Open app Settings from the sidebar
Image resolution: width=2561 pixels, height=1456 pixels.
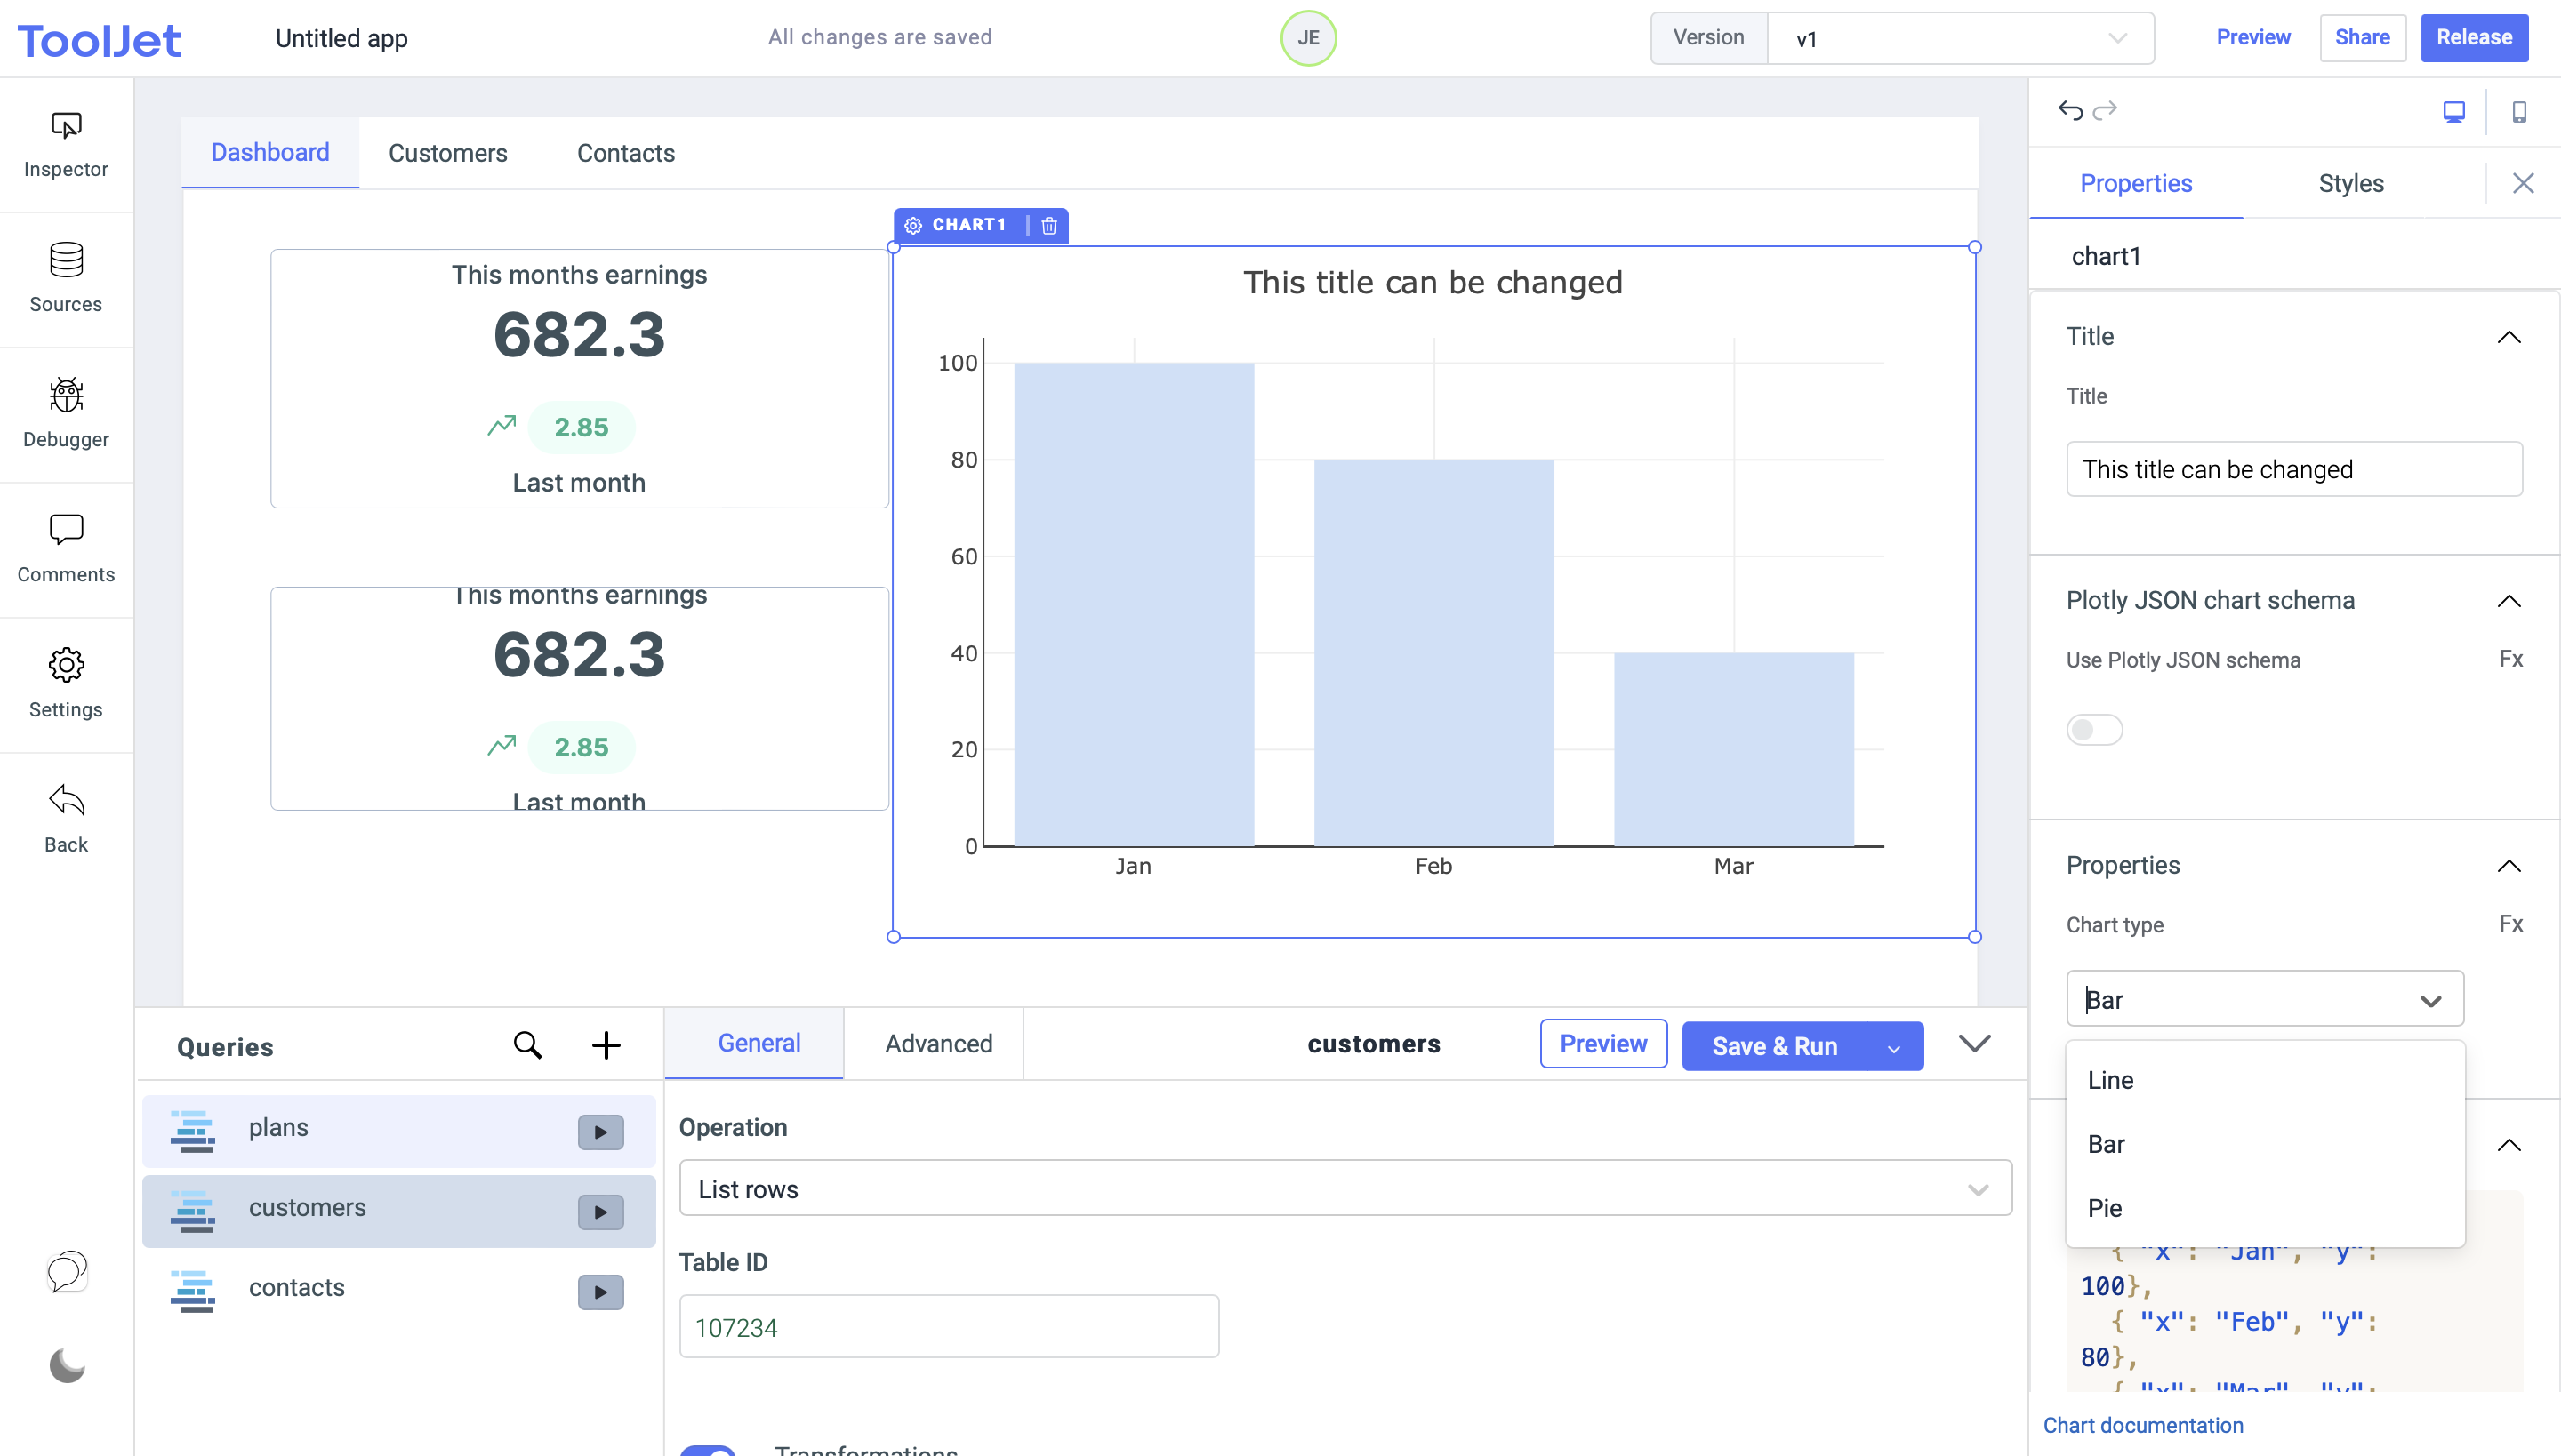65,684
